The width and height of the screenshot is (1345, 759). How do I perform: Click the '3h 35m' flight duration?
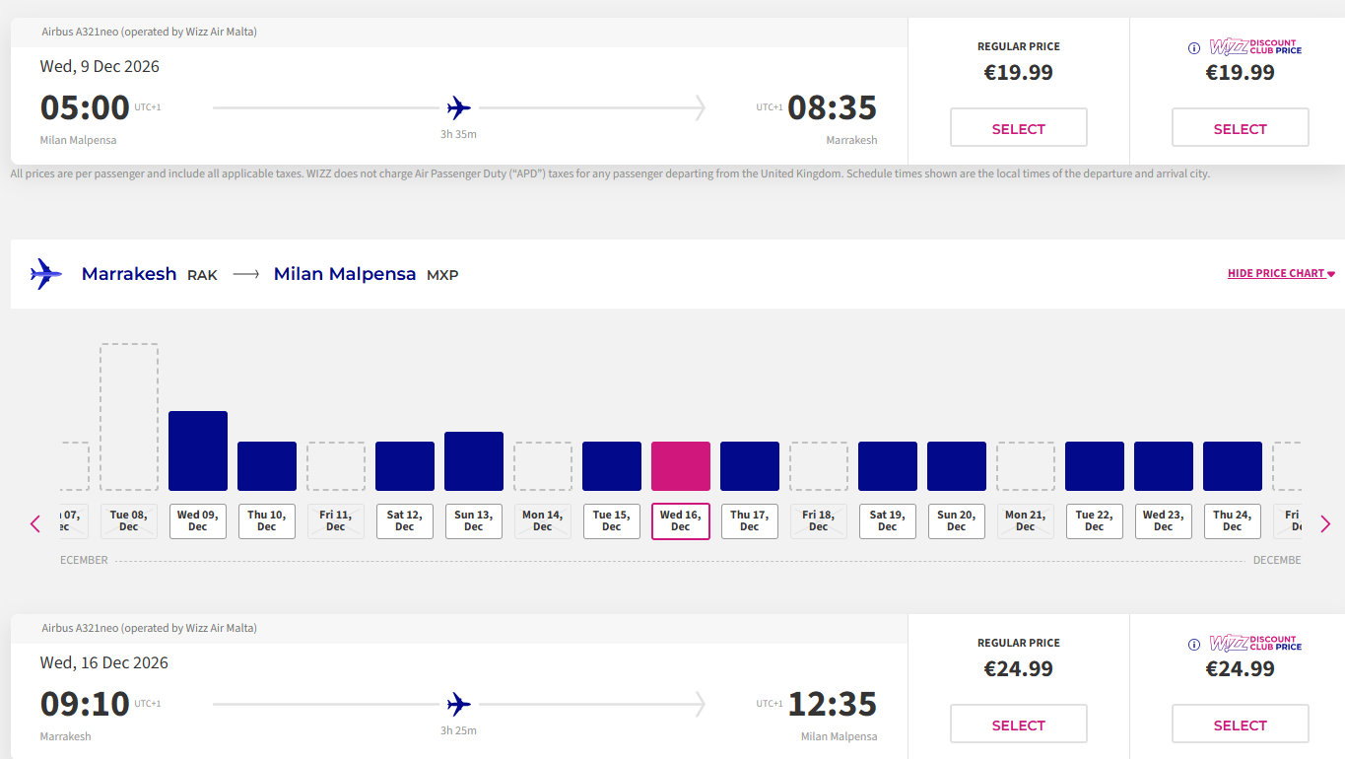[458, 134]
